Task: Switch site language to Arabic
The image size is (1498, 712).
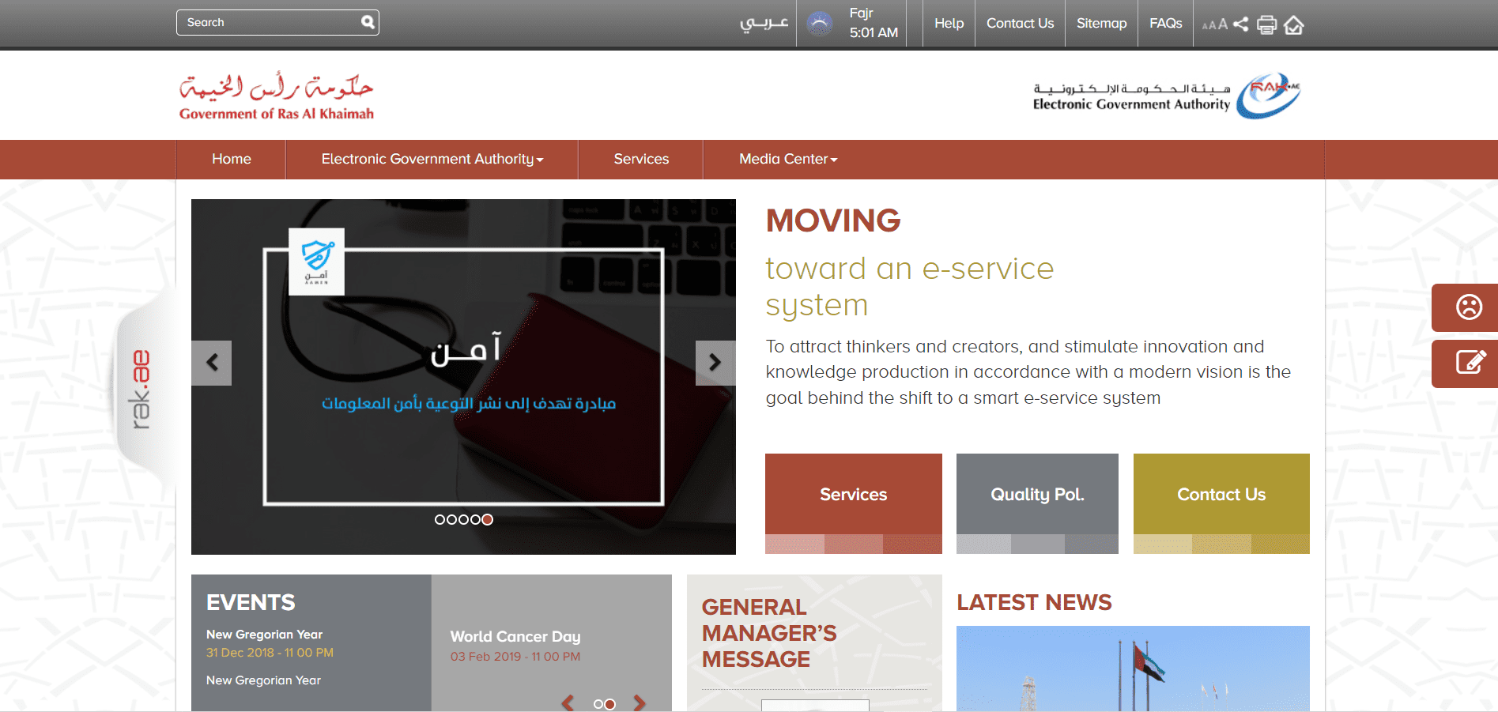Action: [764, 23]
